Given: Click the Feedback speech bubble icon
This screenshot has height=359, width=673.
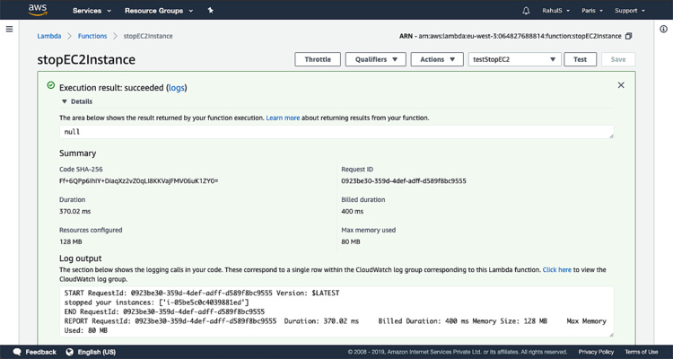Looking at the screenshot, I should tap(17, 352).
